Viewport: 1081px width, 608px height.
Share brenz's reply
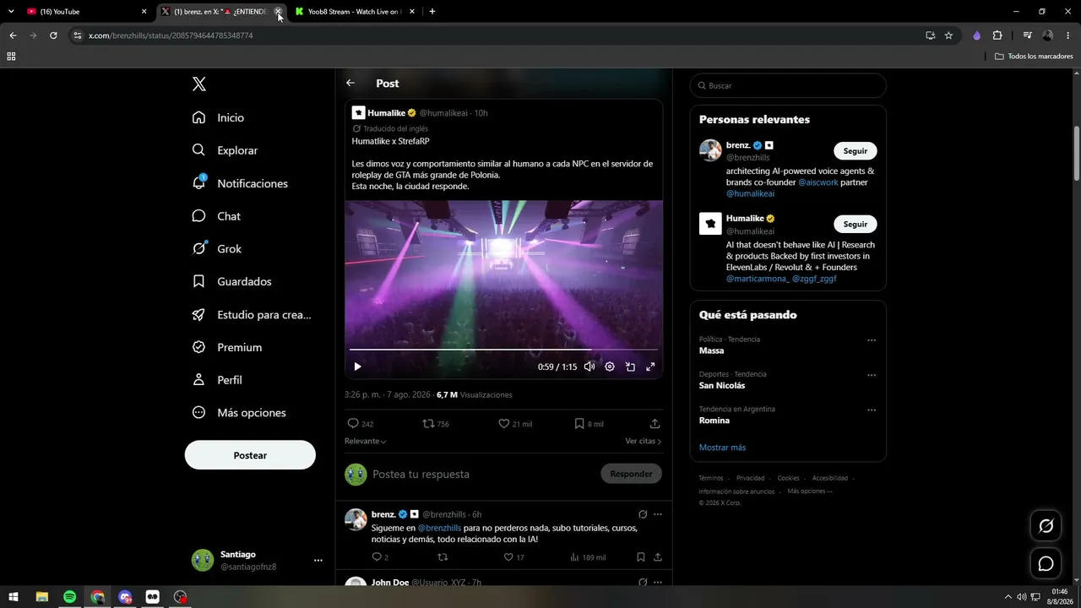click(x=657, y=557)
